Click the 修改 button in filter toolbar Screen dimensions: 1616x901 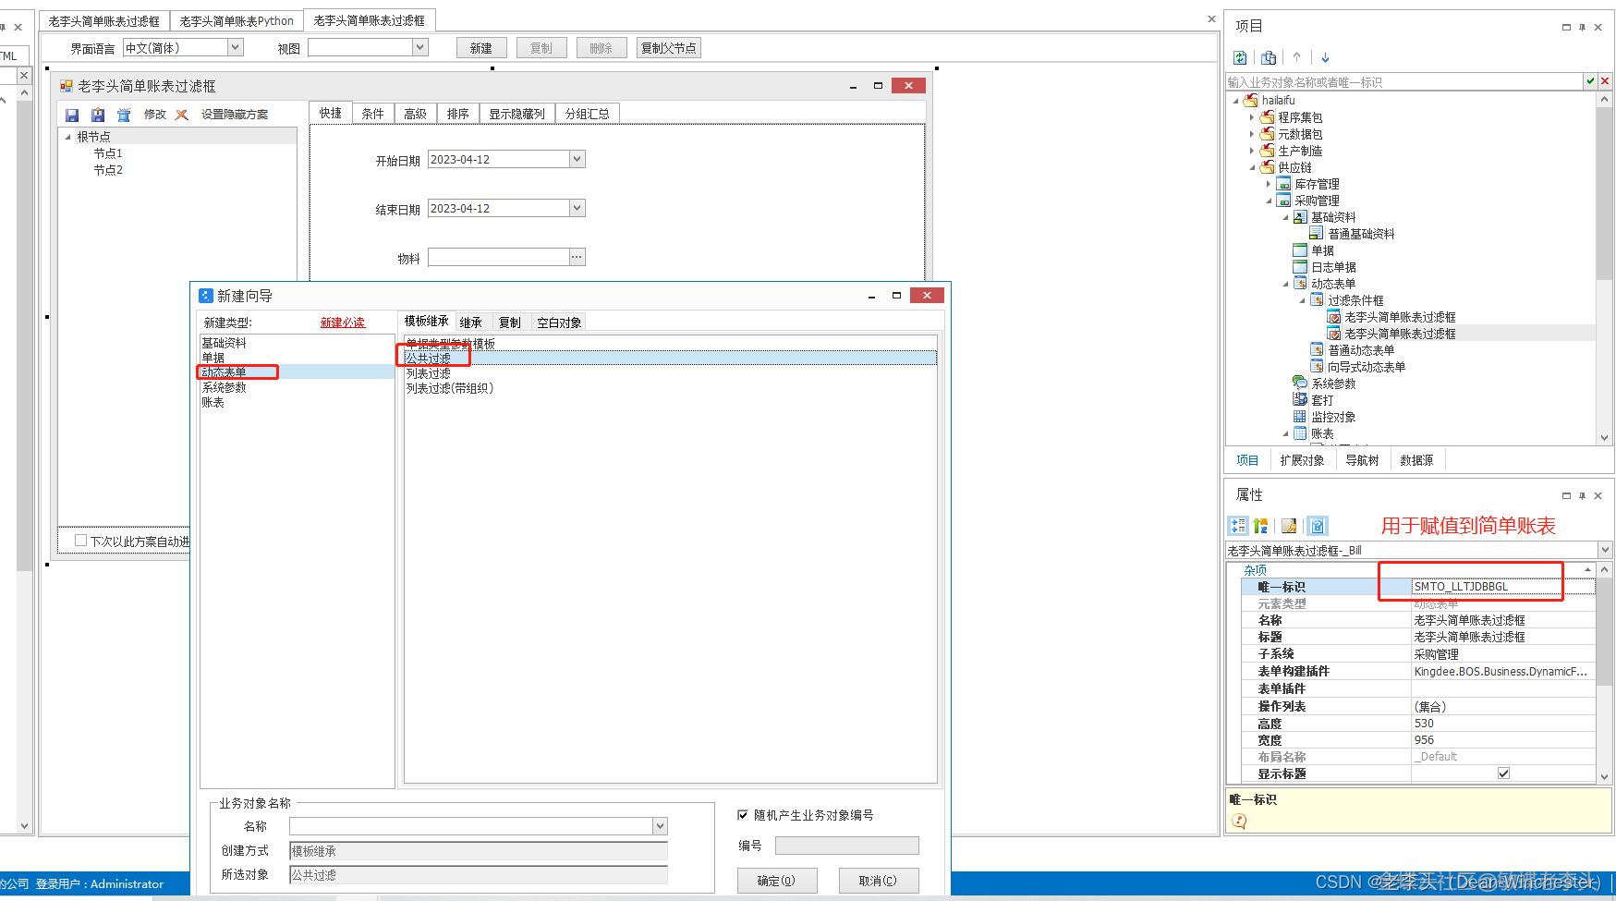pos(154,115)
